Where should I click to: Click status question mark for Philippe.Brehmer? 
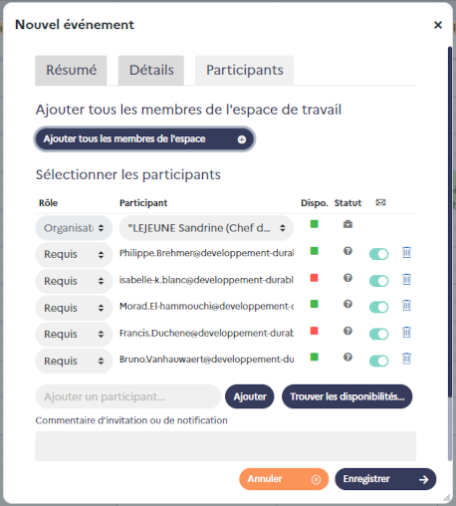pyautogui.click(x=347, y=251)
